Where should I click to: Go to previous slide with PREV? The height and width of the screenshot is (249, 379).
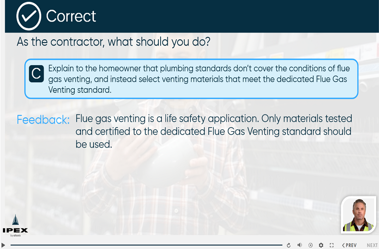point(349,245)
